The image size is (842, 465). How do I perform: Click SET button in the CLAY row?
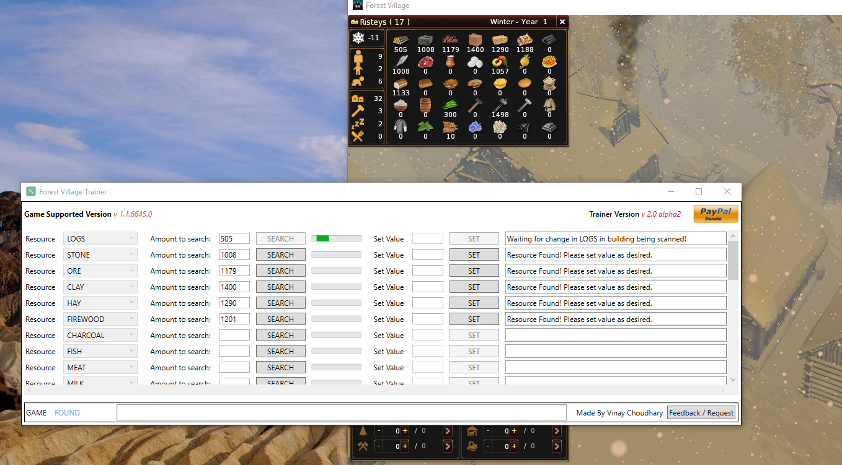474,287
